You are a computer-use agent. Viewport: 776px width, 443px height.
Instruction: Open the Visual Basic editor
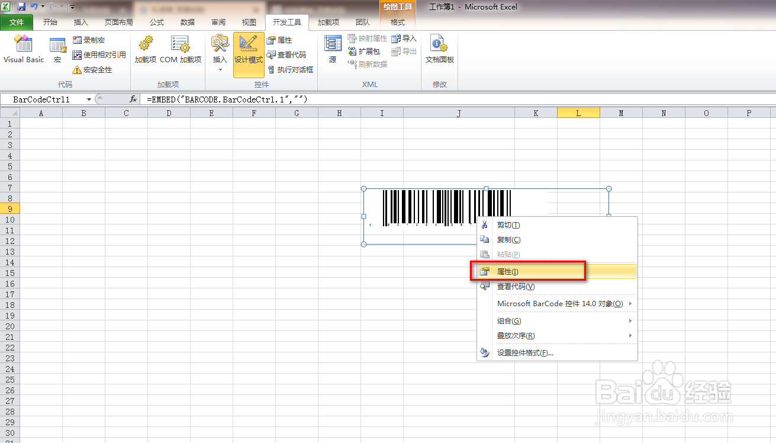click(24, 49)
